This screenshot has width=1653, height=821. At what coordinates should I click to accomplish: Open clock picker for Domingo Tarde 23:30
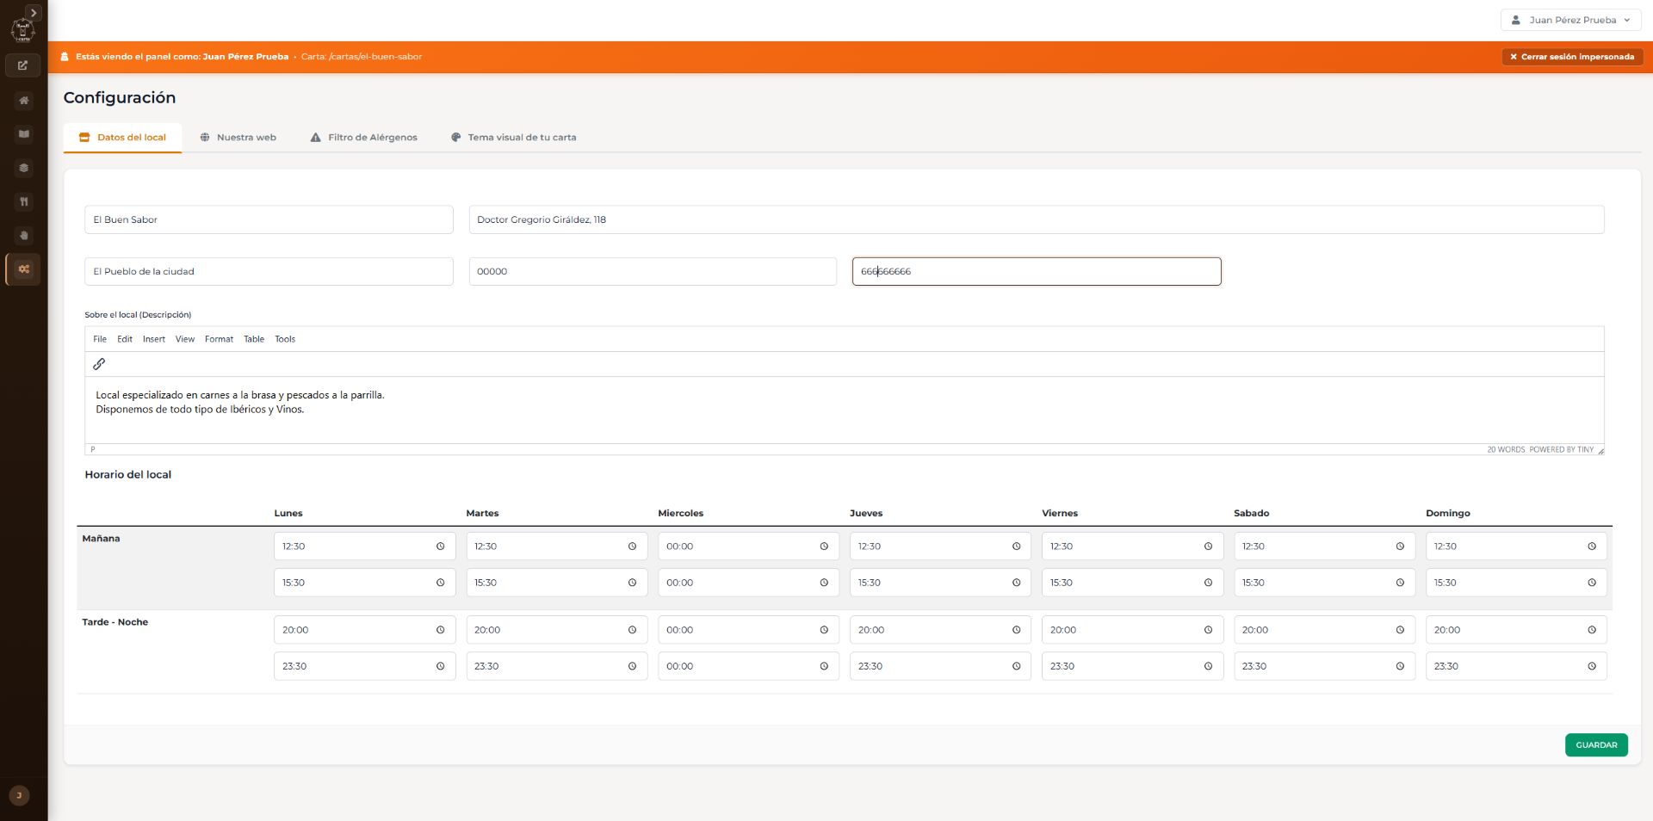click(x=1592, y=666)
